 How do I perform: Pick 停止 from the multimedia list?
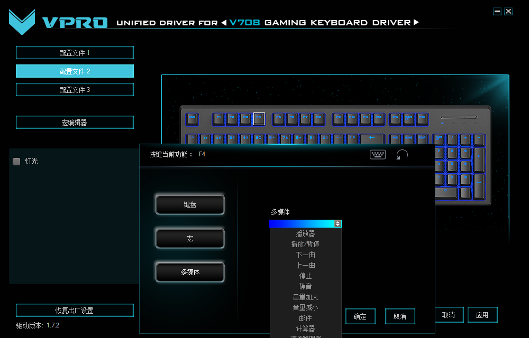(x=305, y=276)
